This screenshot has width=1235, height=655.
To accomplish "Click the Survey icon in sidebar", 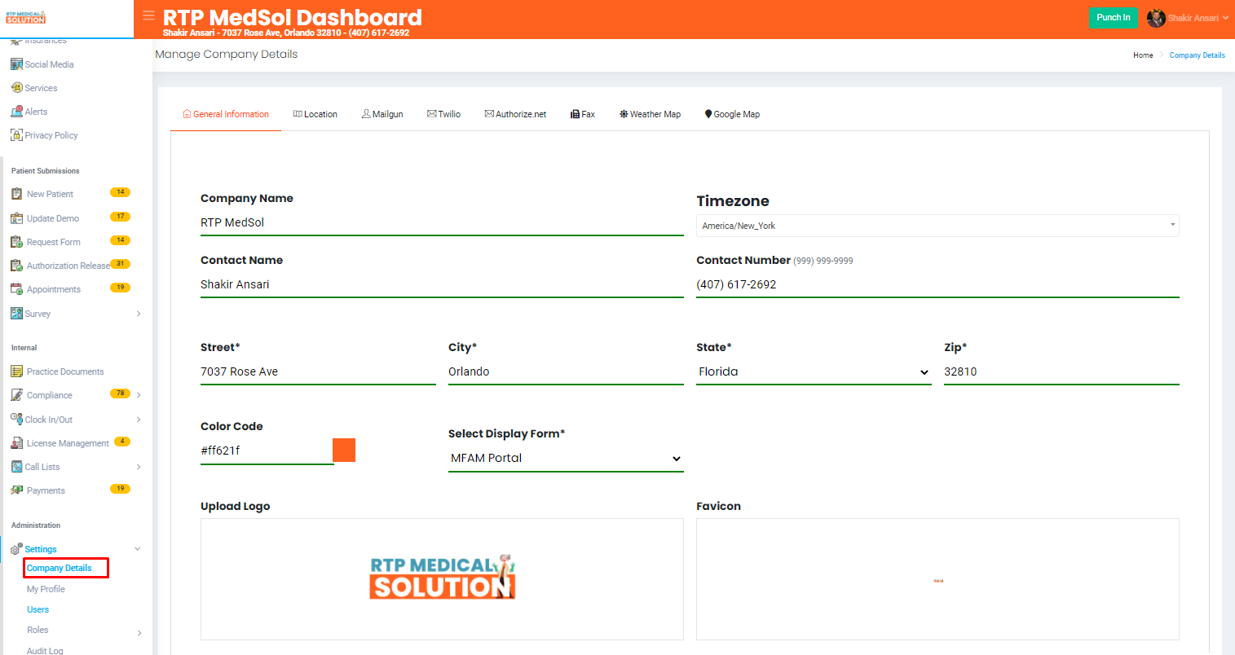I will [16, 314].
